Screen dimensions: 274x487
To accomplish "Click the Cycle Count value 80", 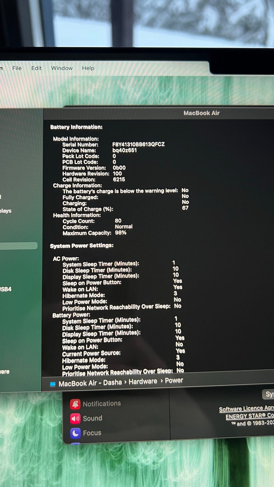I will 118,221.
